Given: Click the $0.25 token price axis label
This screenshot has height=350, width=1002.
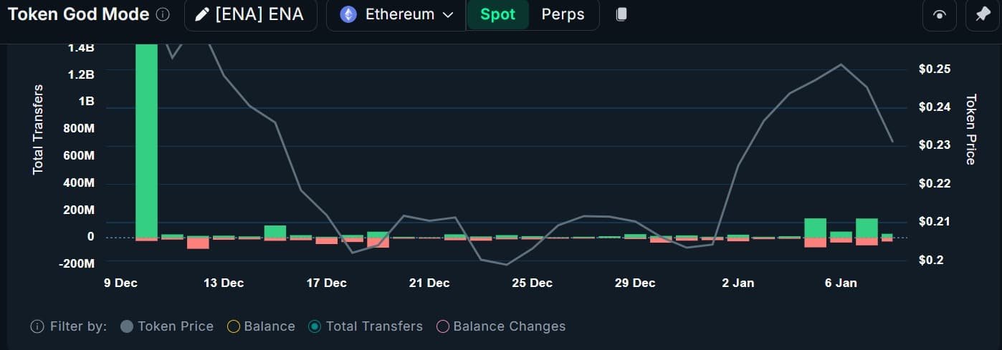Looking at the screenshot, I should (x=935, y=69).
